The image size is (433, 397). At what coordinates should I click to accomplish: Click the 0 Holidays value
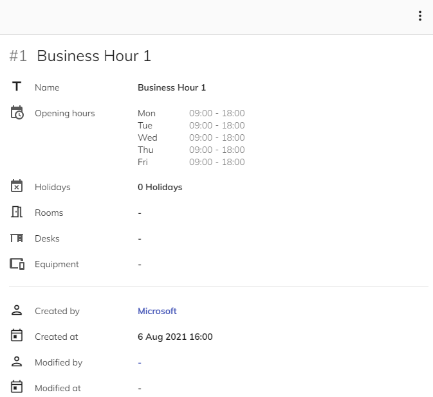coord(160,187)
